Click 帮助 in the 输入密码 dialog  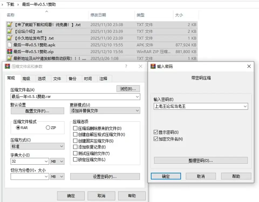point(236,176)
